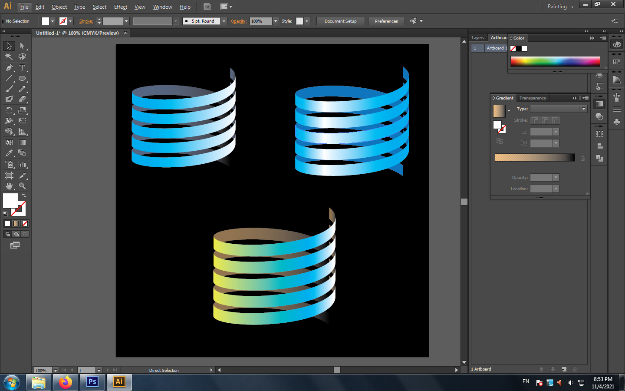Swap fill and stroke colors
This screenshot has height=391, width=625.
click(x=24, y=196)
